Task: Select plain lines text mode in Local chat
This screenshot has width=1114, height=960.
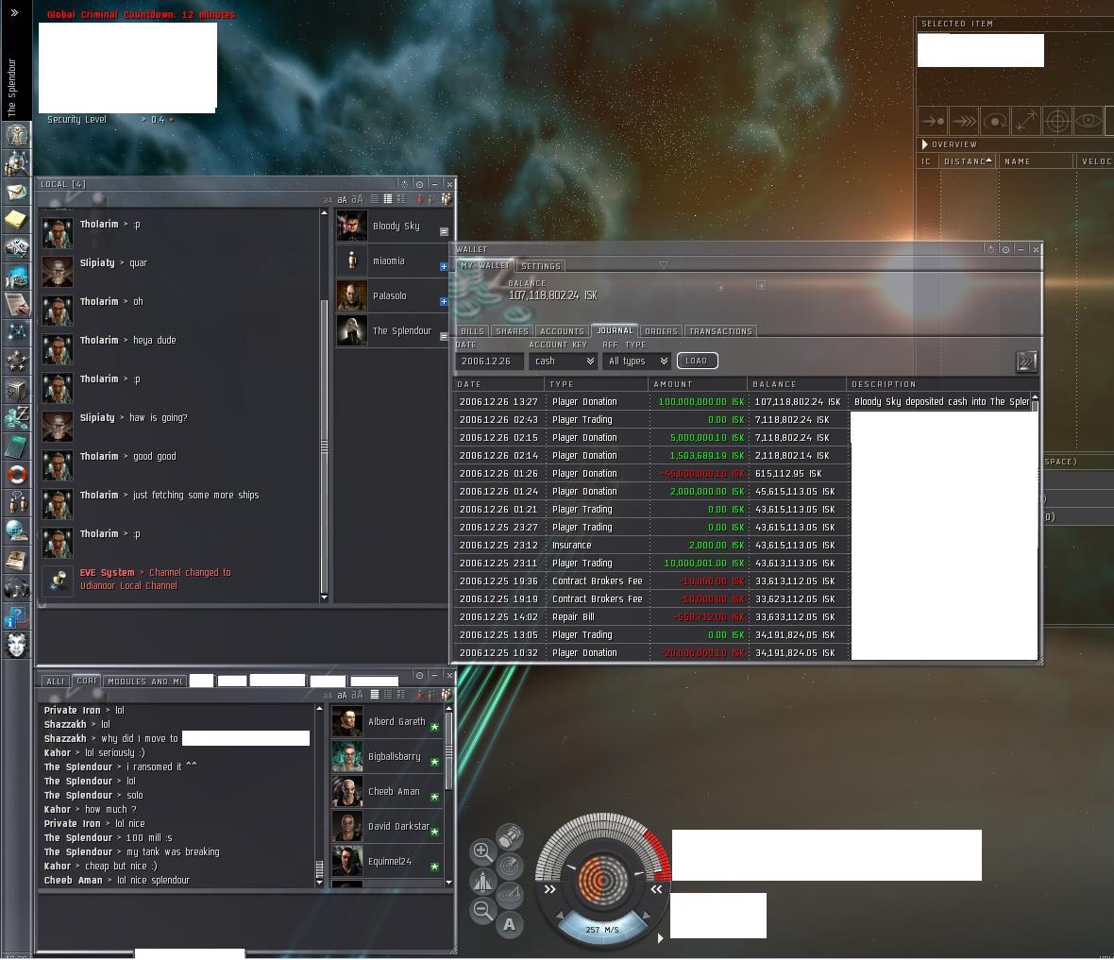Action: pos(375,199)
